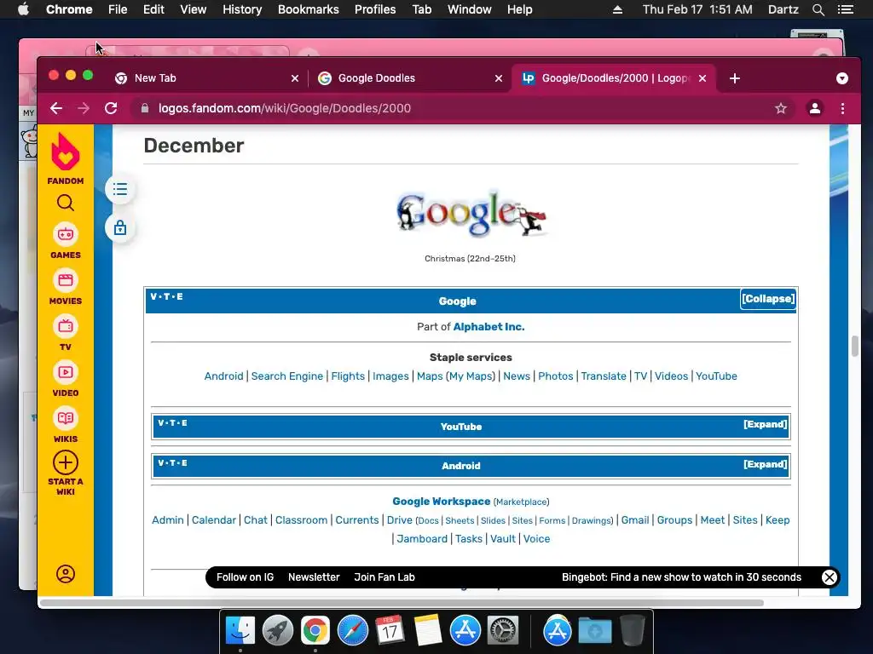
Task: Open Calendar from the Dock
Action: tap(390, 631)
